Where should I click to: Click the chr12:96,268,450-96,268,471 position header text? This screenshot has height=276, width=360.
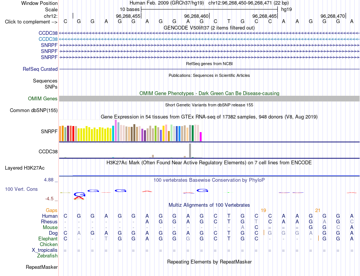pyautogui.click(x=249, y=3)
